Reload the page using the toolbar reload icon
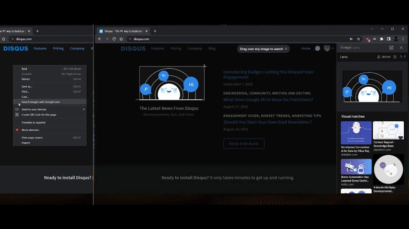409x229 pixels. coord(114,39)
